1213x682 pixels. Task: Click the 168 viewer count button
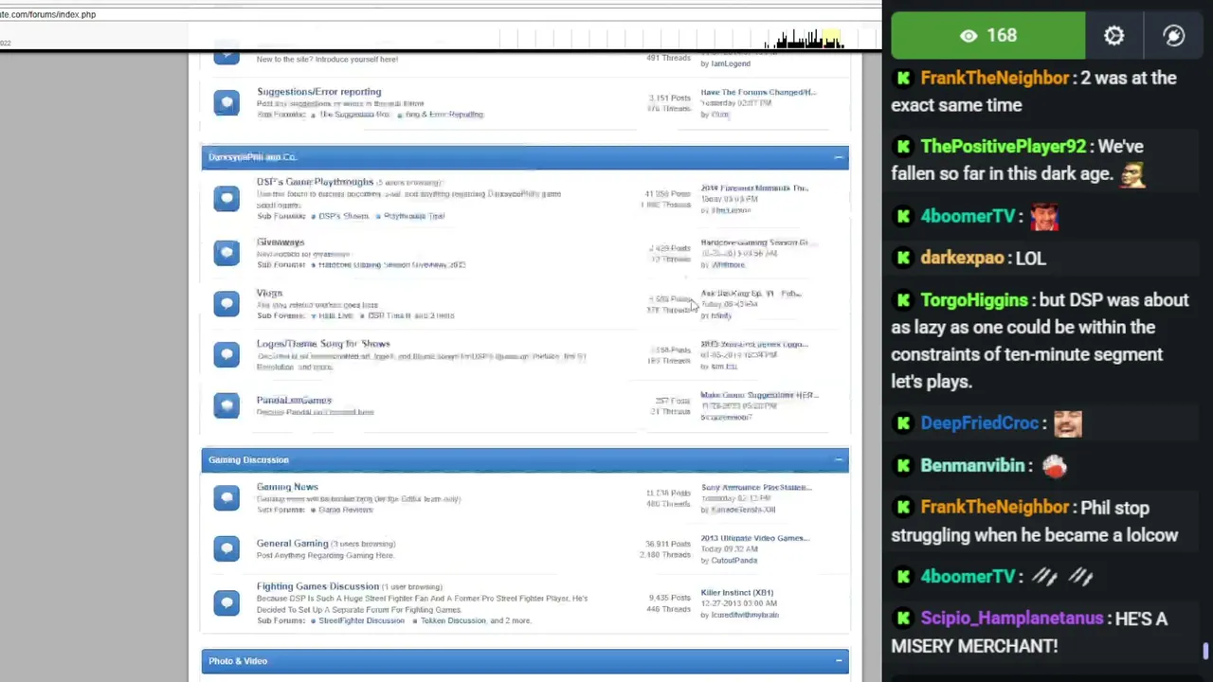(987, 36)
